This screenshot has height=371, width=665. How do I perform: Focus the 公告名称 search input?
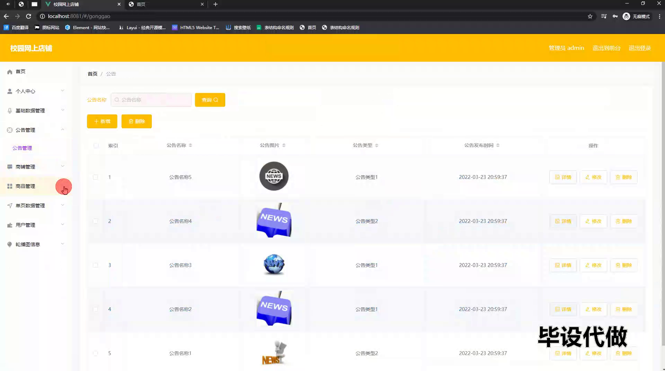coord(151,100)
